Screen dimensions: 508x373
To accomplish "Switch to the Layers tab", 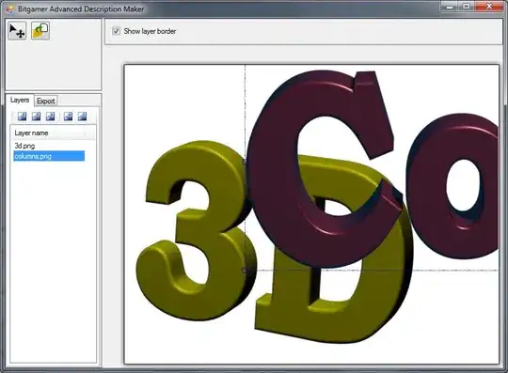I will 20,100.
